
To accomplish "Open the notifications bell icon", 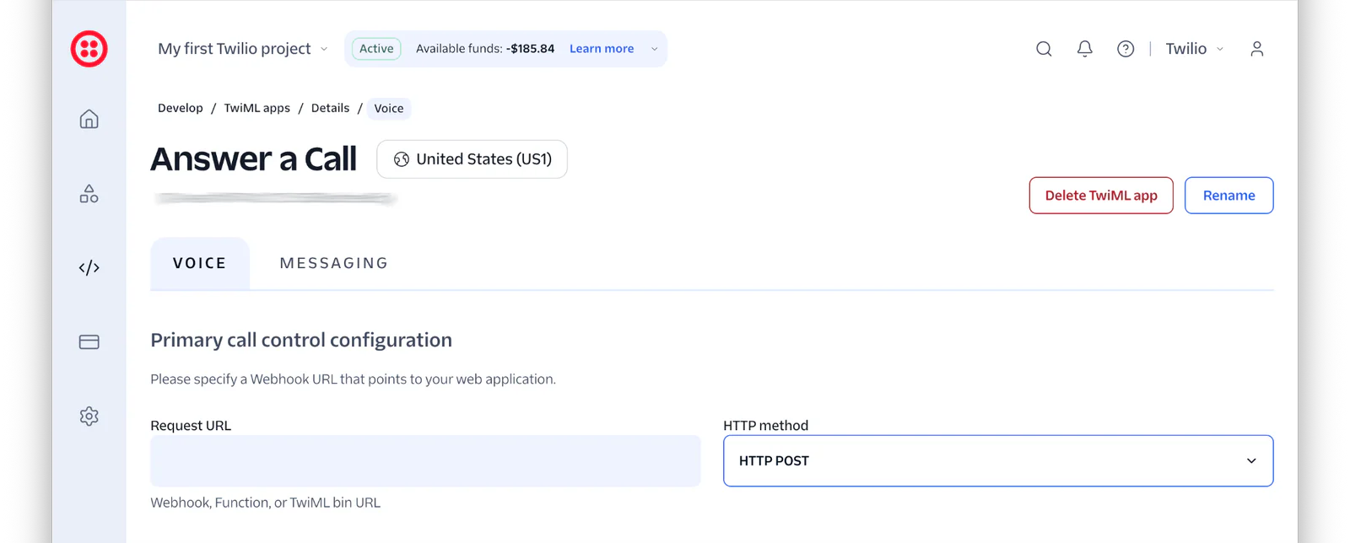I will point(1085,49).
